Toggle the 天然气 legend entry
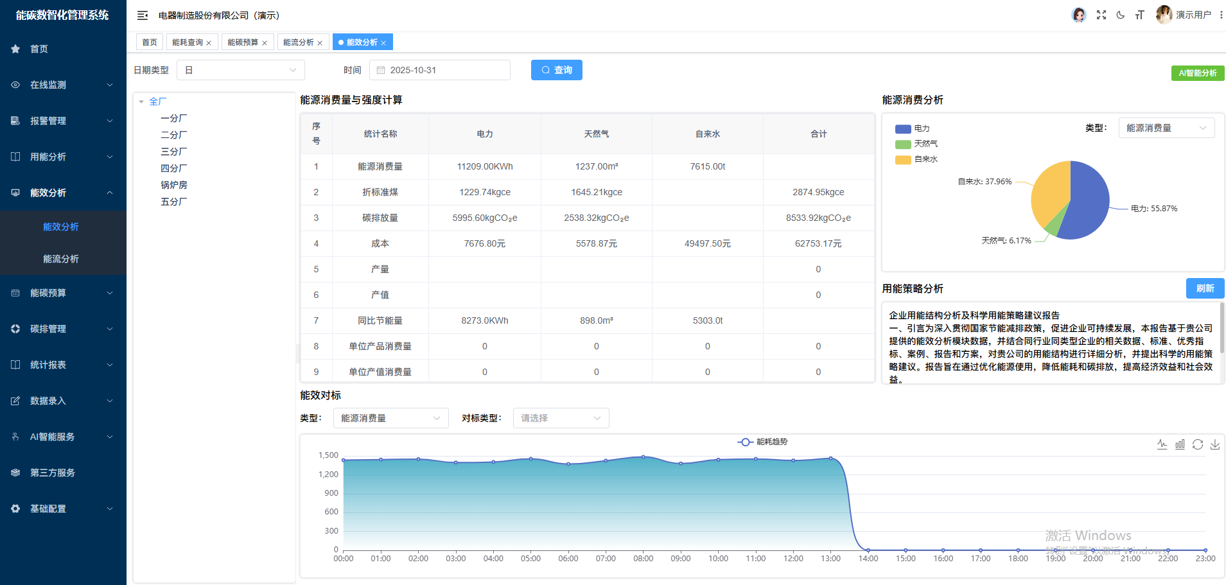This screenshot has height=585, width=1226. tap(918, 144)
